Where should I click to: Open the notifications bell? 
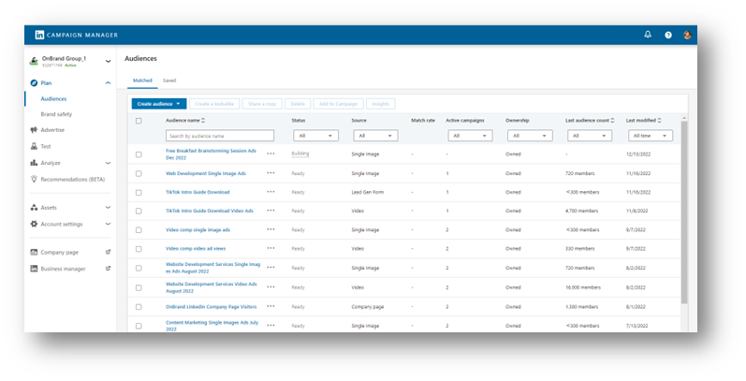point(648,35)
